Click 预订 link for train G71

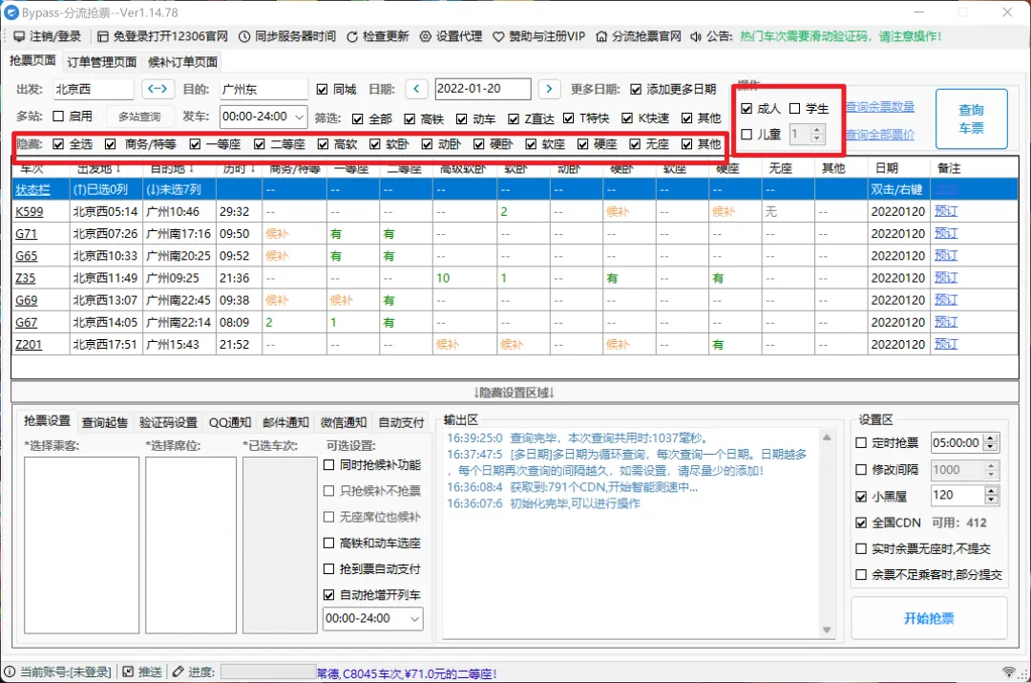click(x=945, y=234)
